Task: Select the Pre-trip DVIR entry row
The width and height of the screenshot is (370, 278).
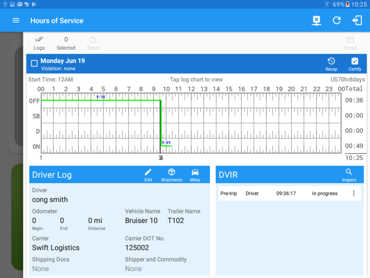Action: click(x=290, y=193)
